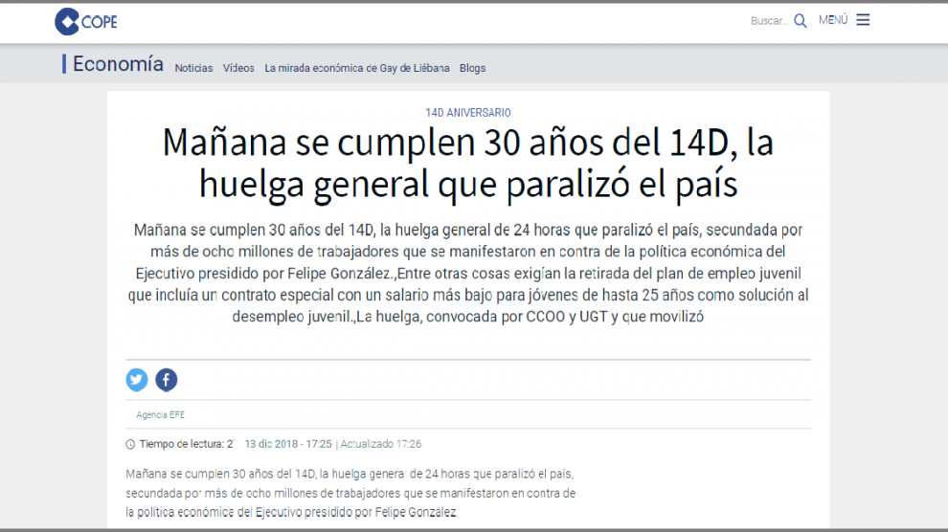Open the hamburger menu icon
Image resolution: width=948 pixels, height=532 pixels.
tap(863, 20)
